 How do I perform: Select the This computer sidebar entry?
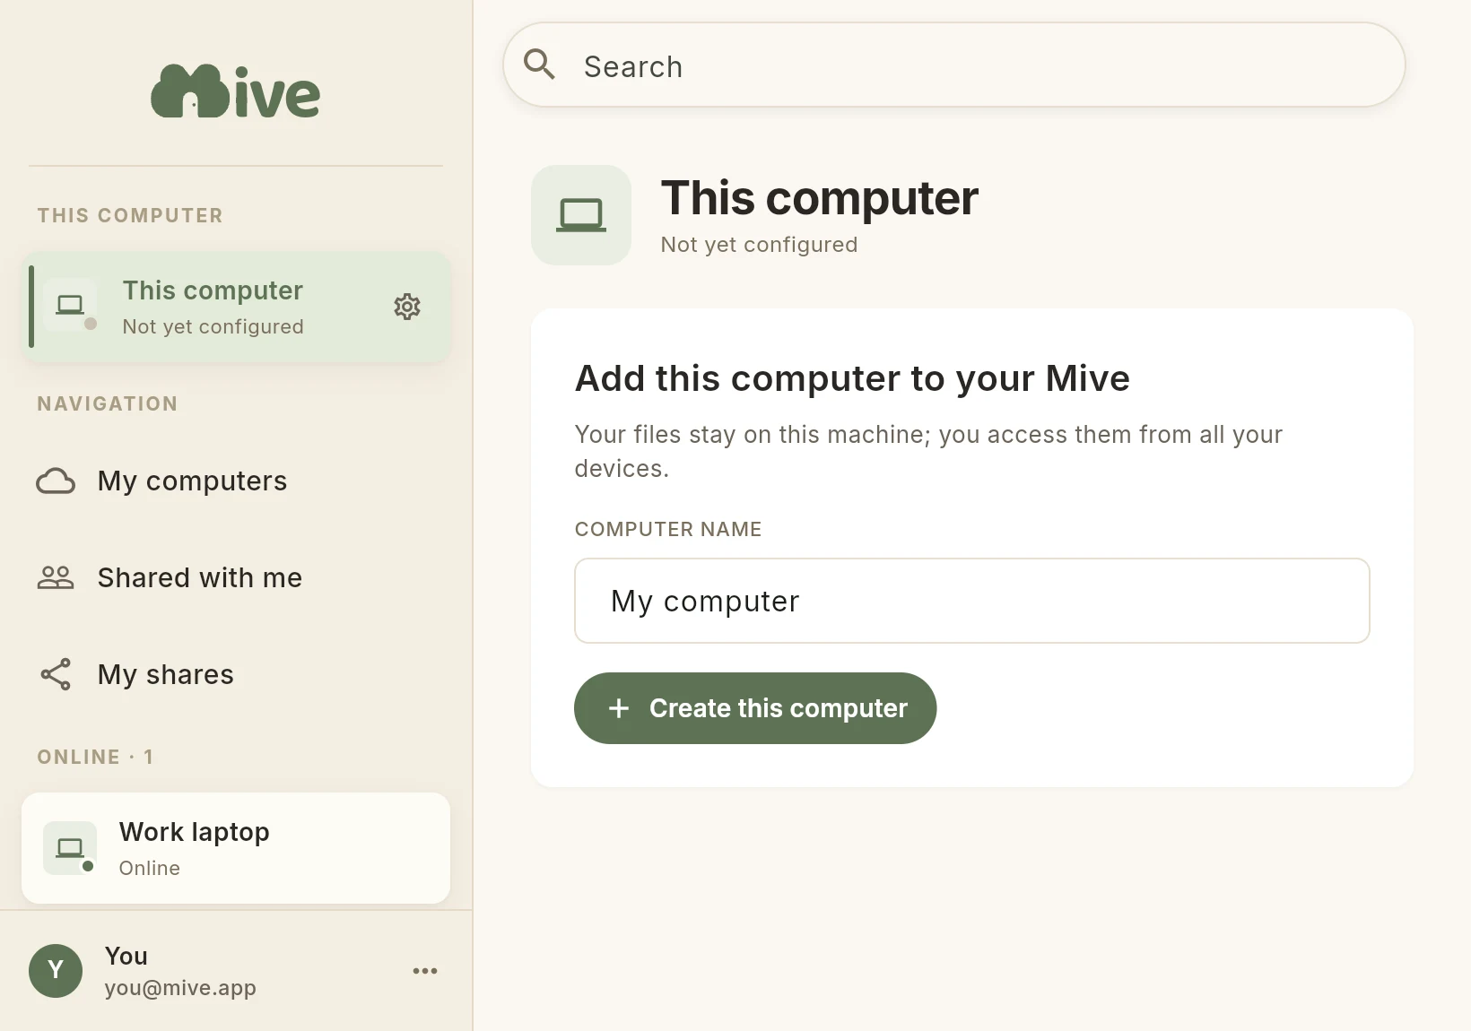[235, 307]
